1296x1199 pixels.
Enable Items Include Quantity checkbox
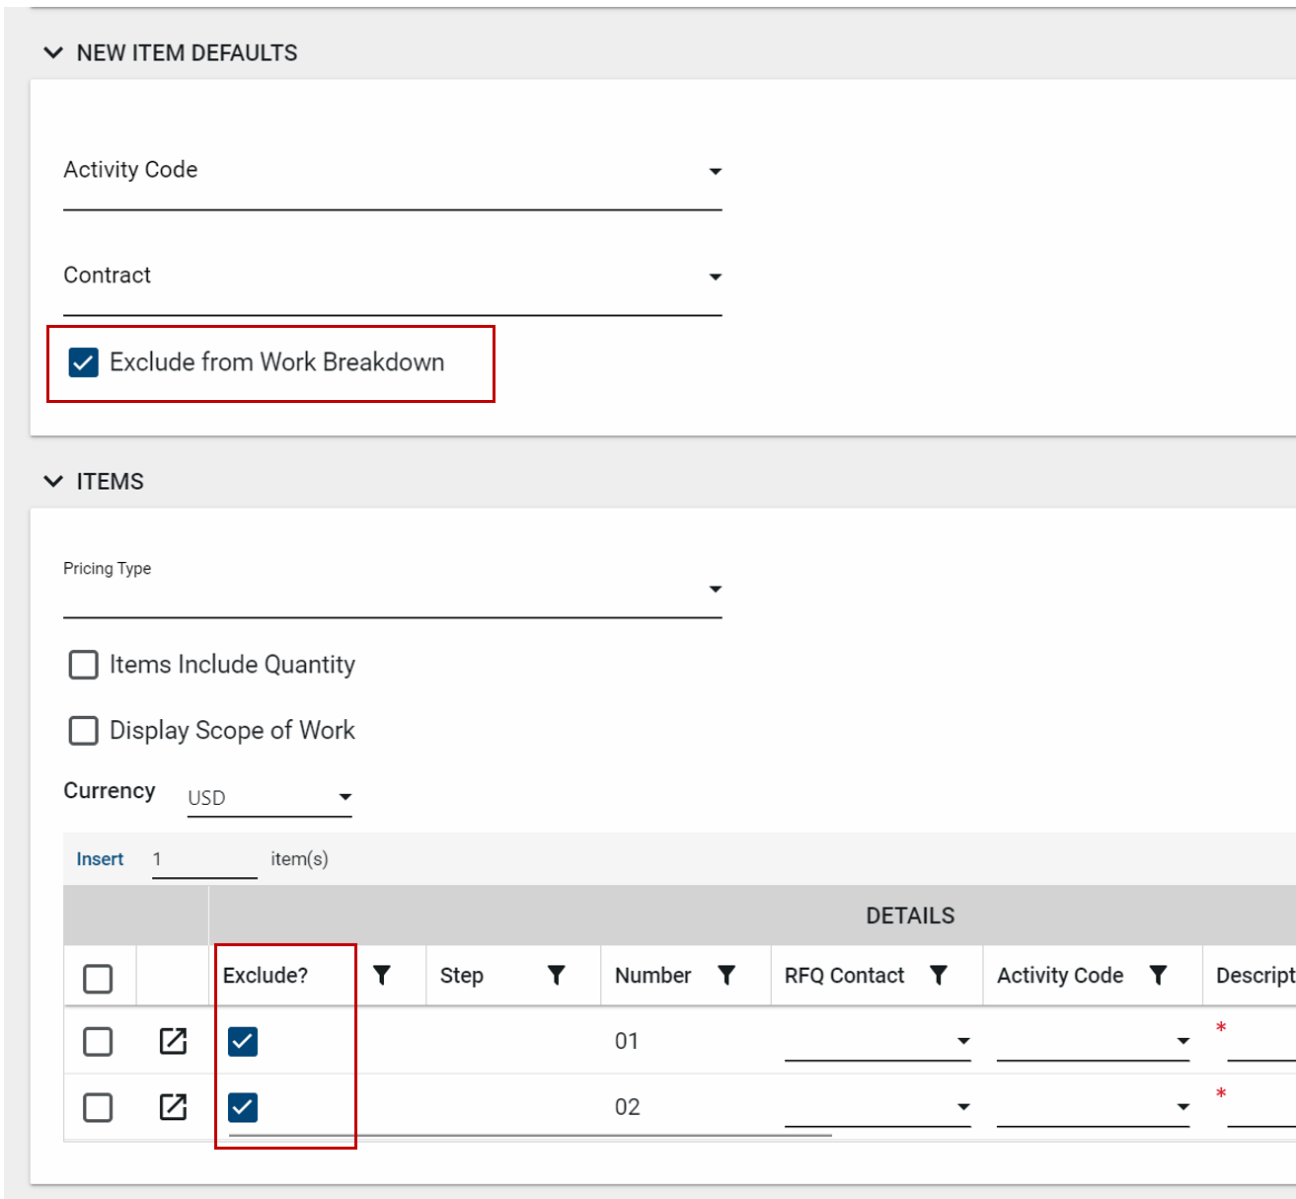84,665
